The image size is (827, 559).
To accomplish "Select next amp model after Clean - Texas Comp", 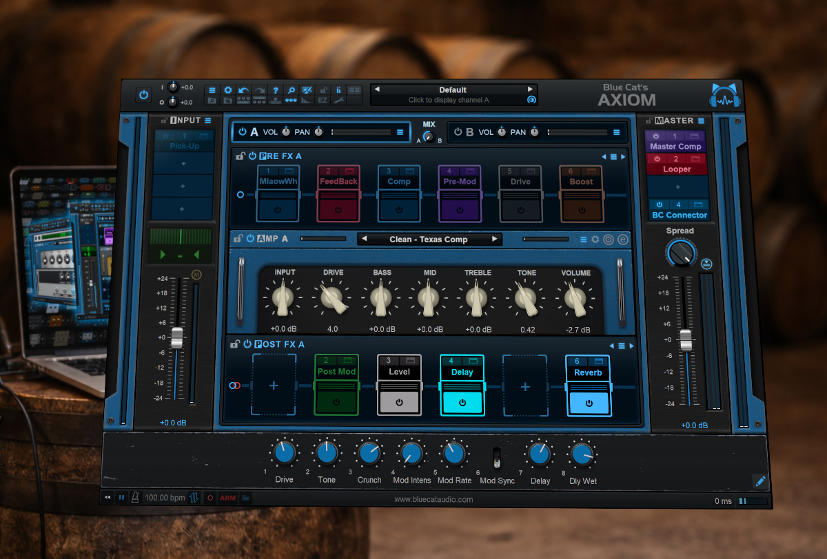I will (x=494, y=240).
